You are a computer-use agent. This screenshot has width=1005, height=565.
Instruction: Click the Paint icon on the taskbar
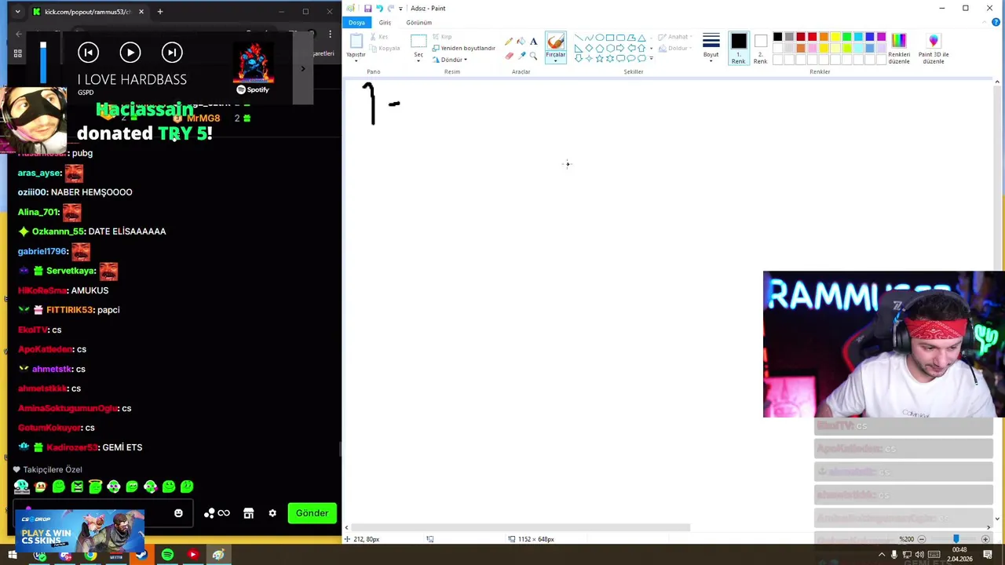pos(218,556)
